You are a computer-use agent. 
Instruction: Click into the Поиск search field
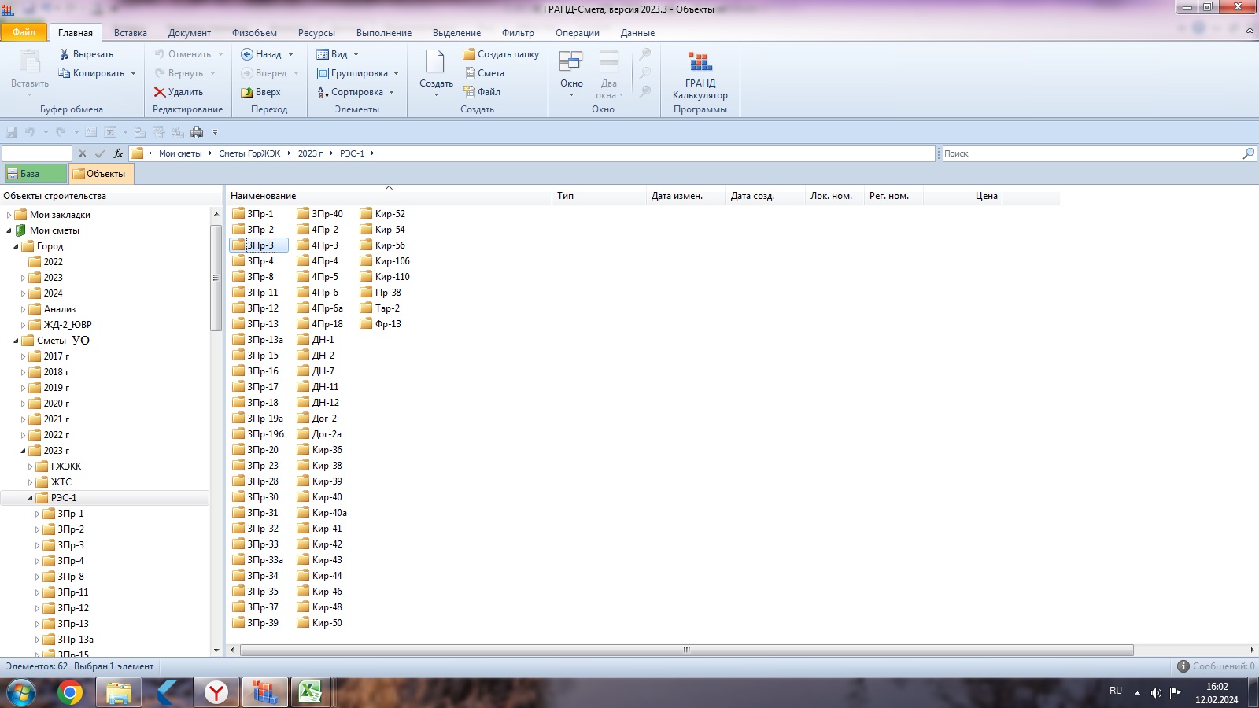(x=1091, y=153)
